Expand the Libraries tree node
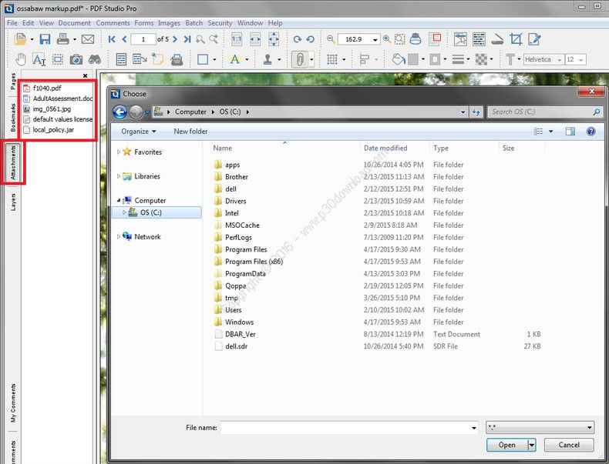 pyautogui.click(x=119, y=176)
